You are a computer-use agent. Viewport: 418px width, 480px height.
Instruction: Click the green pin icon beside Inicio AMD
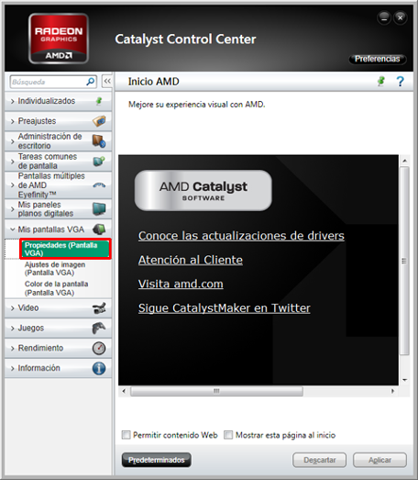click(381, 82)
